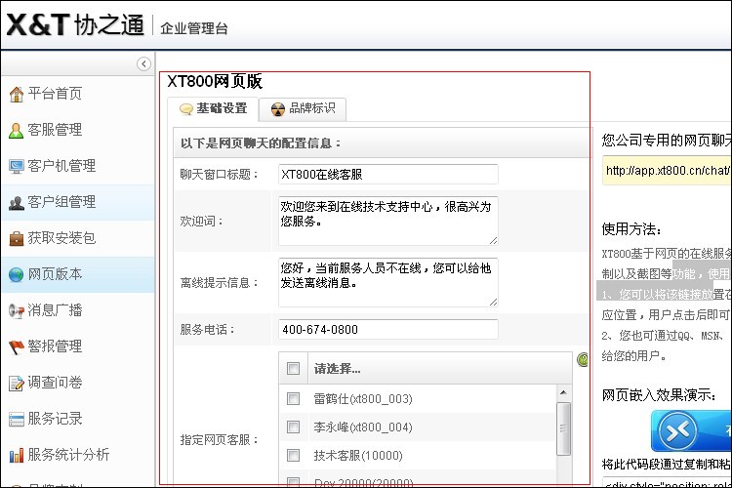This screenshot has height=488, width=732.
Task: Click the 服务电话 input field
Action: tap(388, 329)
